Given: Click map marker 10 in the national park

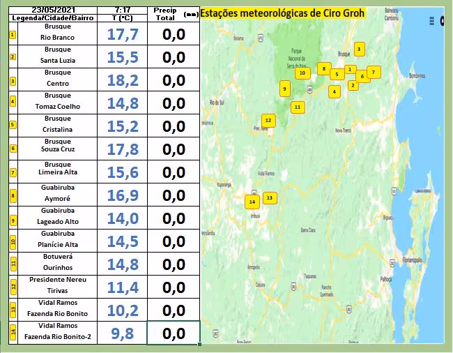Looking at the screenshot, I should click(x=302, y=73).
